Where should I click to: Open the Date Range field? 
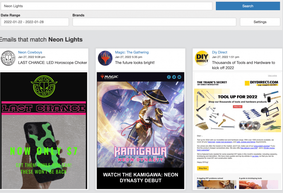(35, 22)
